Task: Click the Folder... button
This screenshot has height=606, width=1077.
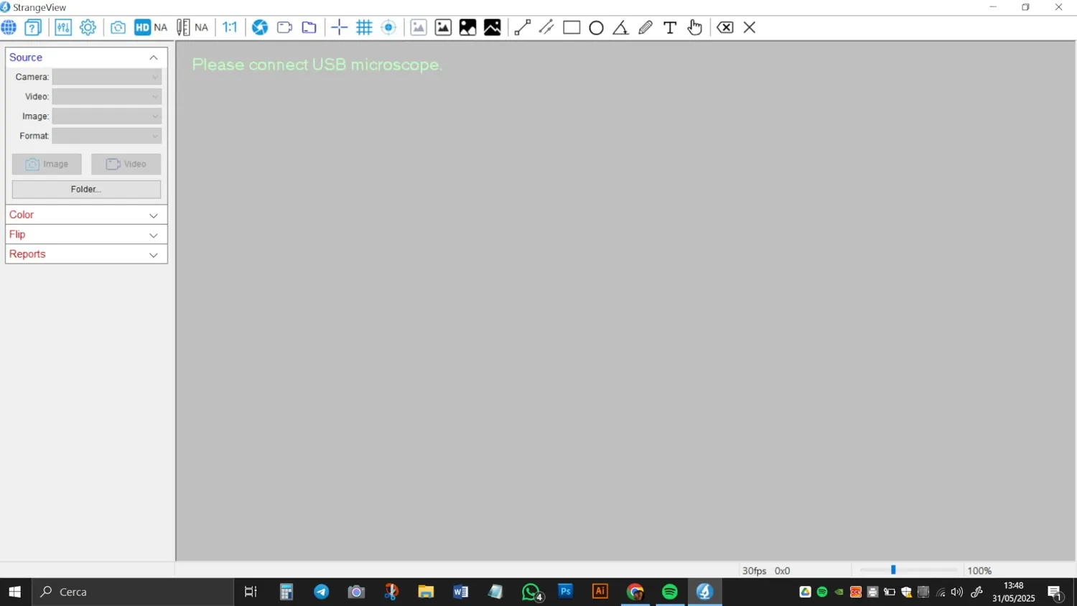Action: [x=86, y=190]
